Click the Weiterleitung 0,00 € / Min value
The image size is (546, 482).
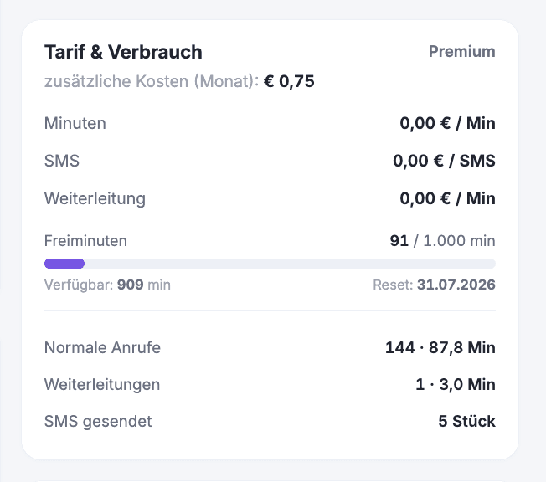coord(447,198)
